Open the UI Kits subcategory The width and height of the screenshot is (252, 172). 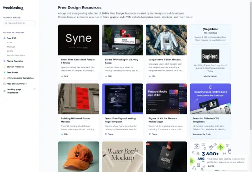(x=10, y=51)
